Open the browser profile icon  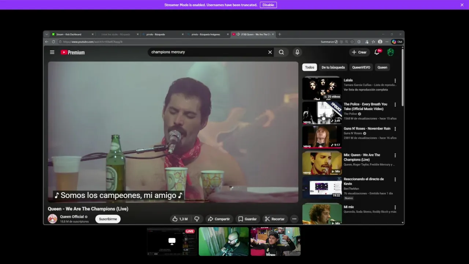(x=380, y=42)
